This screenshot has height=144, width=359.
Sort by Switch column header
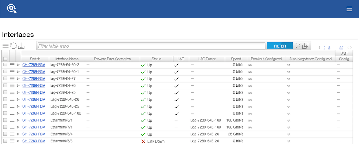point(35,59)
